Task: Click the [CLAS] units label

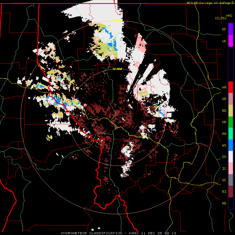Action: pyautogui.click(x=221, y=18)
